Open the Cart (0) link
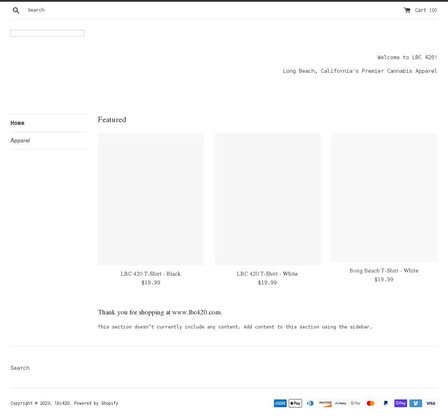 [420, 10]
